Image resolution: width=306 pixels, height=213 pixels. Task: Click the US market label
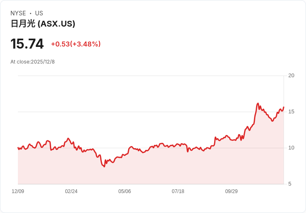[x=39, y=13]
